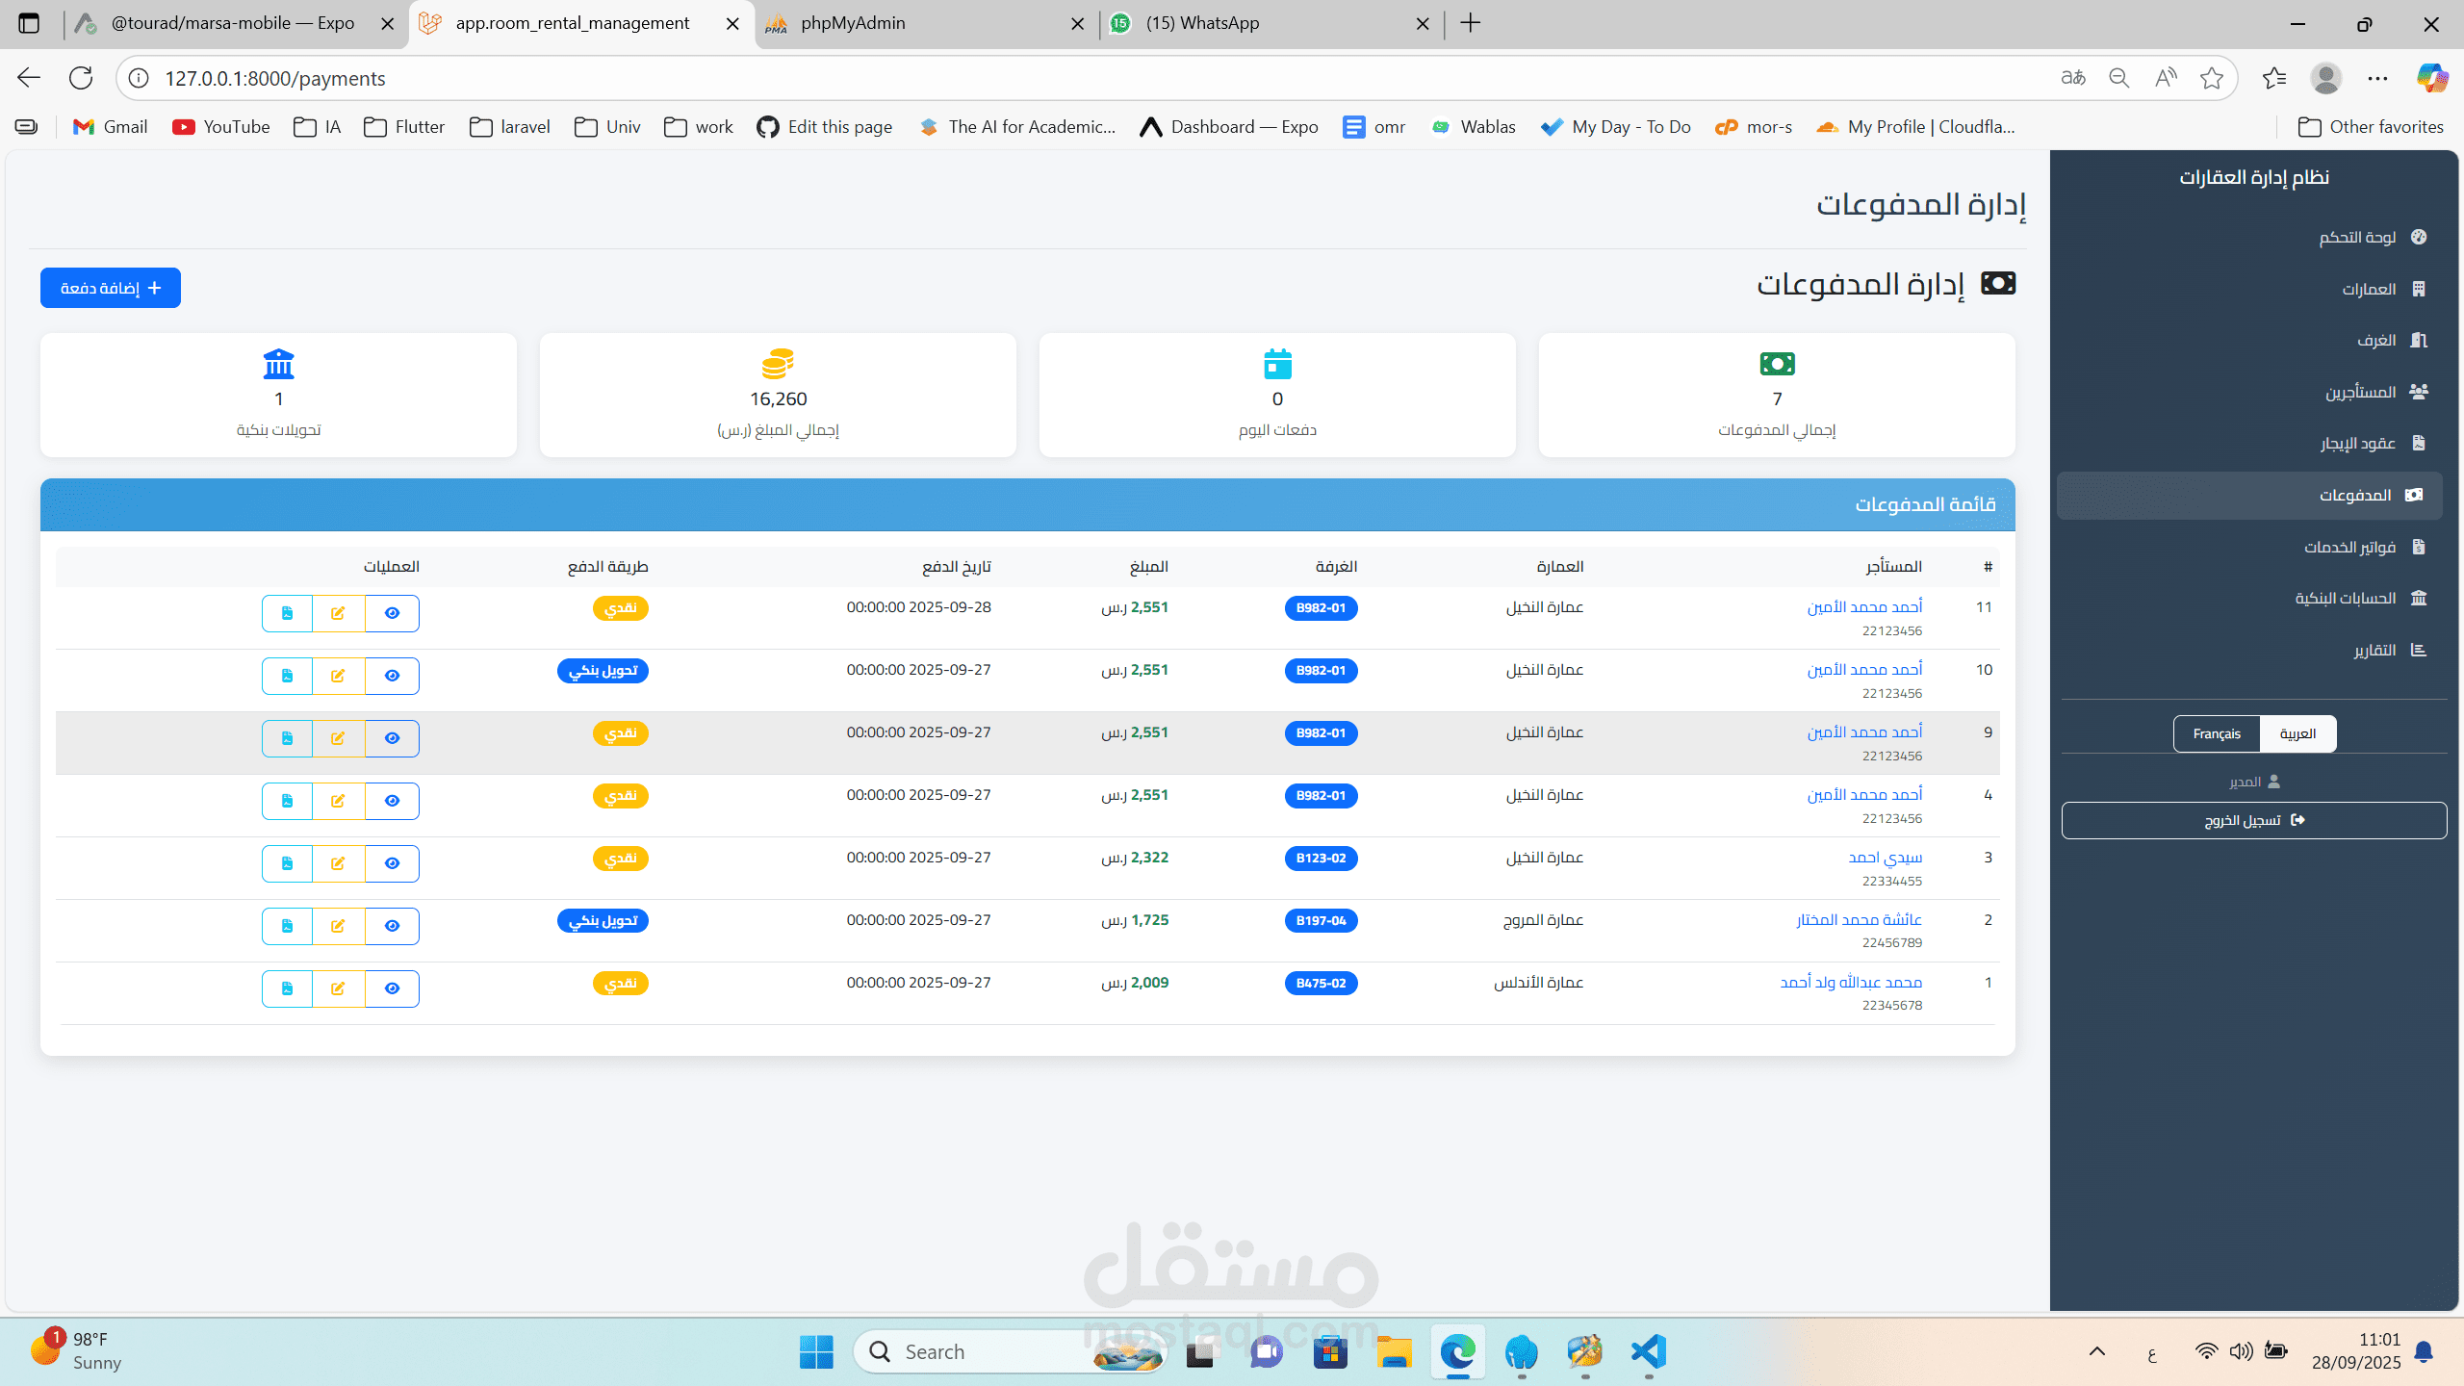Open tenant link عائشة محمد المختار

point(1859,920)
